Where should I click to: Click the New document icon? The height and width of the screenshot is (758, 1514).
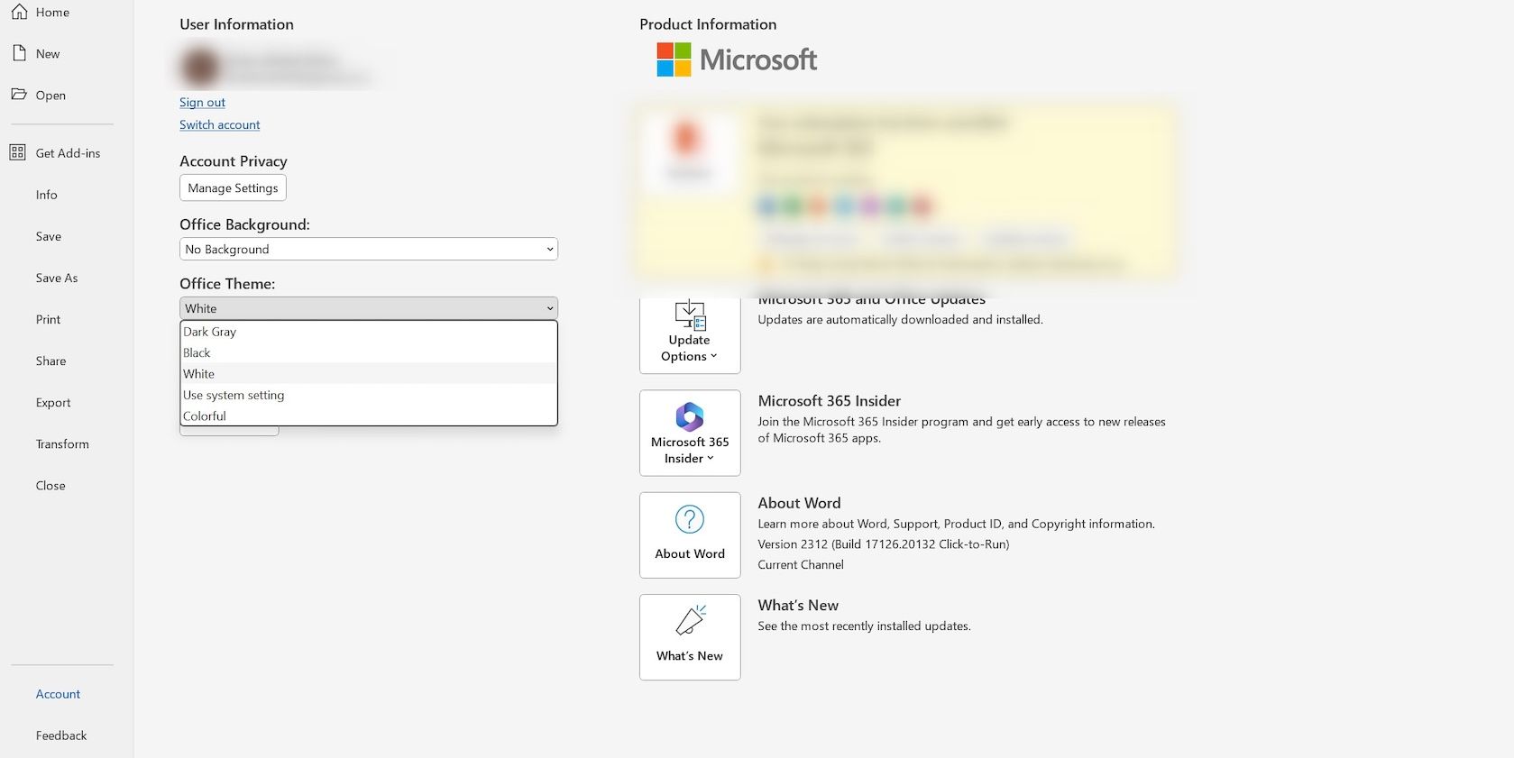click(x=19, y=53)
